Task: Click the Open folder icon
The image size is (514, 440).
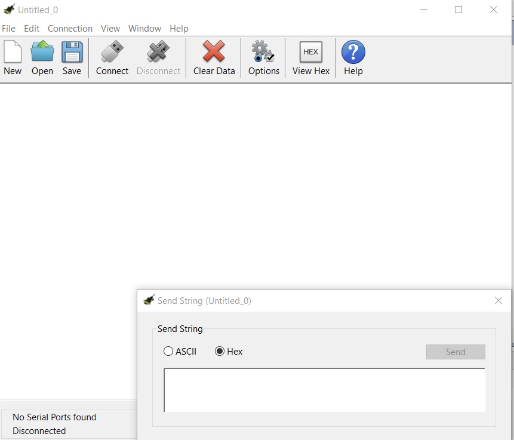Action: [x=42, y=53]
